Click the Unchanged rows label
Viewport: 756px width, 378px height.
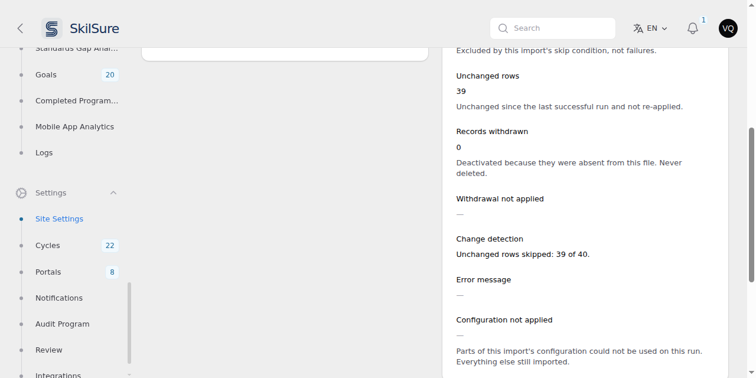coord(488,76)
